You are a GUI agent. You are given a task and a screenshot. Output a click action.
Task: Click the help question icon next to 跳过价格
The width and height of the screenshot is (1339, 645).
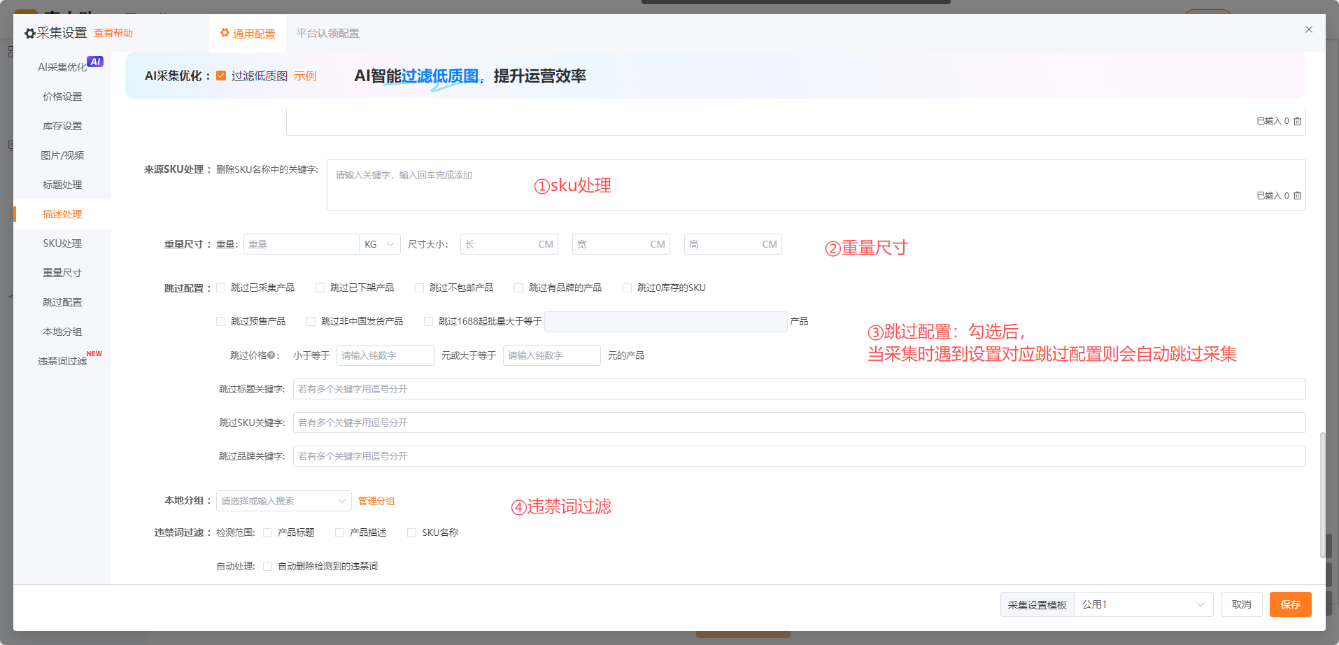click(271, 355)
